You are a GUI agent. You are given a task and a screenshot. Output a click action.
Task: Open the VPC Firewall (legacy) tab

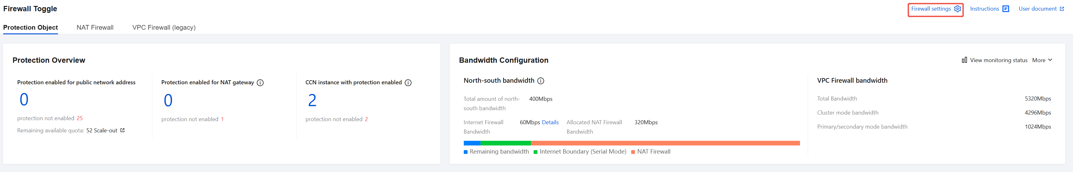click(164, 27)
